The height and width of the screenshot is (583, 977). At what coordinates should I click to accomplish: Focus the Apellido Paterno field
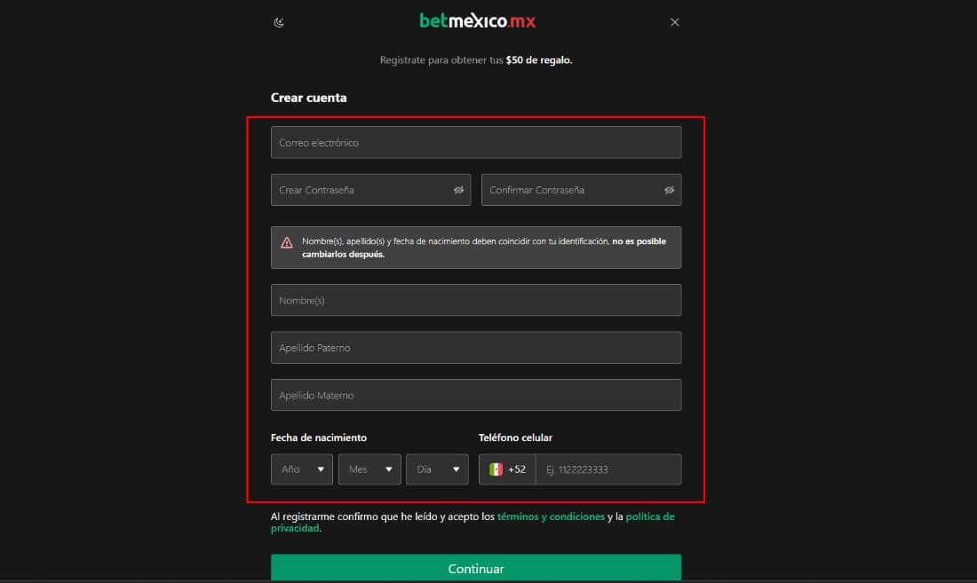pyautogui.click(x=476, y=347)
